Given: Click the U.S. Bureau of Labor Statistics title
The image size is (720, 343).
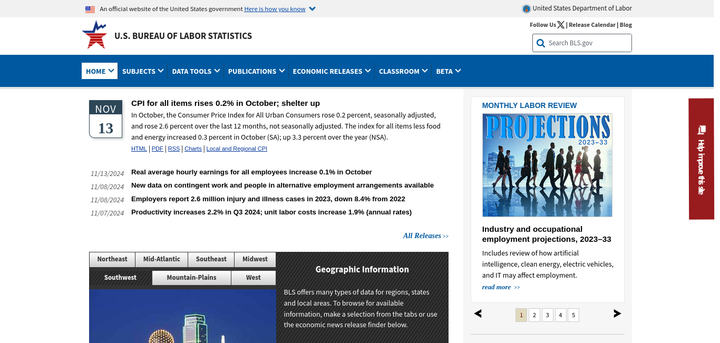Looking at the screenshot, I should click(x=183, y=36).
